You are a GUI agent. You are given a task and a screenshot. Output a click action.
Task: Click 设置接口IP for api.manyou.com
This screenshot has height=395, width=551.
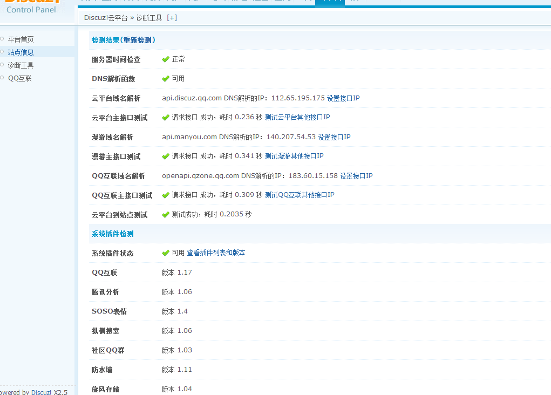coord(334,137)
